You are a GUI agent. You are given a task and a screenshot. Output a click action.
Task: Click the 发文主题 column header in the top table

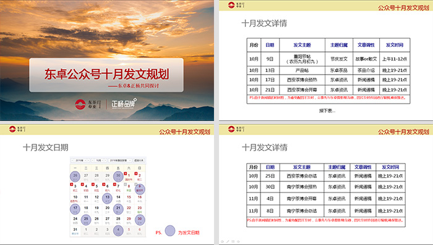(x=302, y=45)
